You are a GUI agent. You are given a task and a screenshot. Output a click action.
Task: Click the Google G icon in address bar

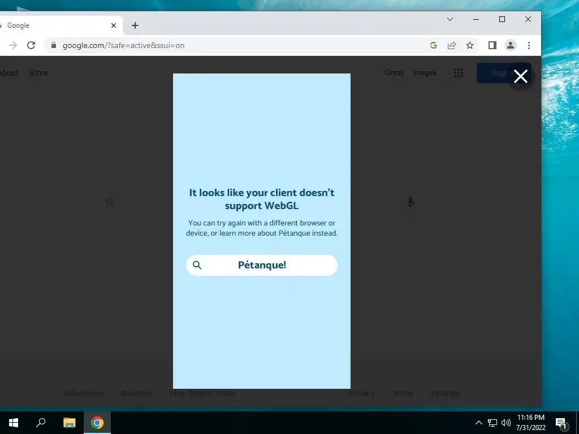pos(434,45)
